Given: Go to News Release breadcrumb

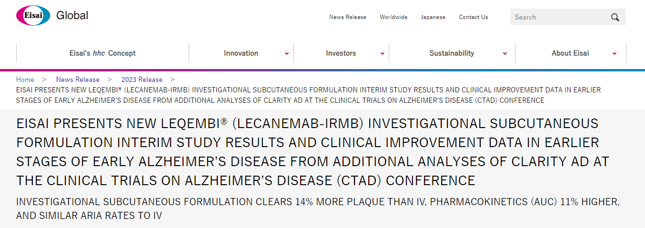Looking at the screenshot, I should pyautogui.click(x=78, y=79).
